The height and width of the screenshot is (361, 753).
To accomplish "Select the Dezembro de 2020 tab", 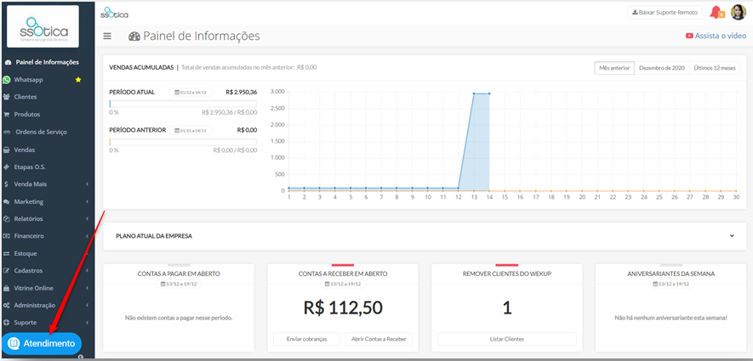I will tap(662, 68).
